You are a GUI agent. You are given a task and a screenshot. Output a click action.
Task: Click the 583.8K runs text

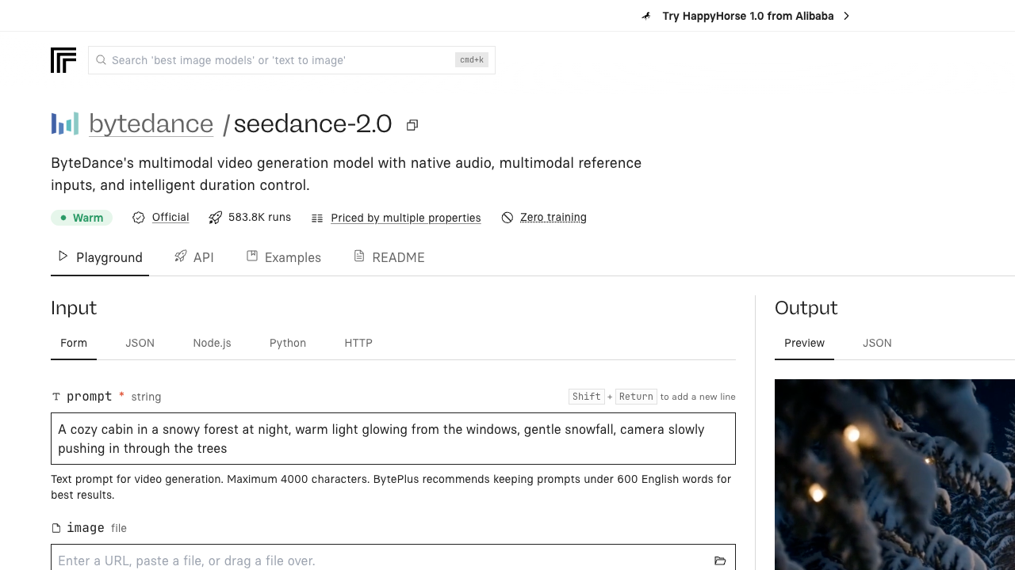[259, 217]
